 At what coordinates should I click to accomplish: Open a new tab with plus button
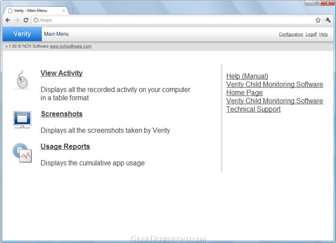[73, 10]
